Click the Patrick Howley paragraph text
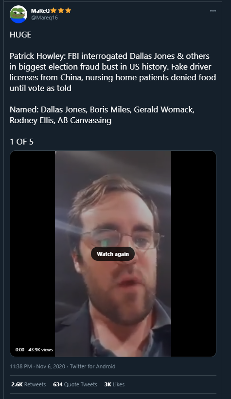 (x=113, y=72)
